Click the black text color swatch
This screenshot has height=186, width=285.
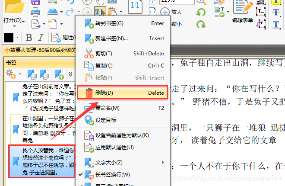pyautogui.click(x=9, y=38)
